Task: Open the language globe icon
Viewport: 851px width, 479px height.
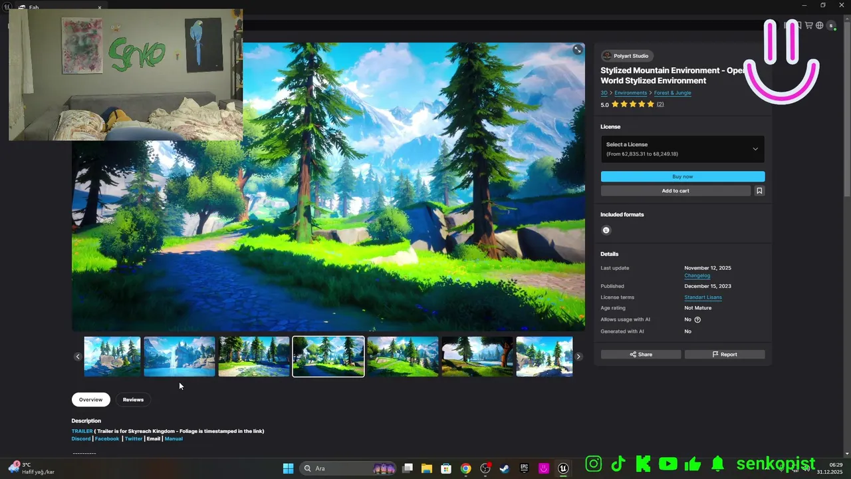Action: 820,25
